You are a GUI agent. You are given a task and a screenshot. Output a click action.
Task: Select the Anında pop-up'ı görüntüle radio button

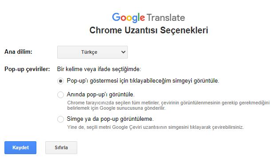tap(60, 95)
